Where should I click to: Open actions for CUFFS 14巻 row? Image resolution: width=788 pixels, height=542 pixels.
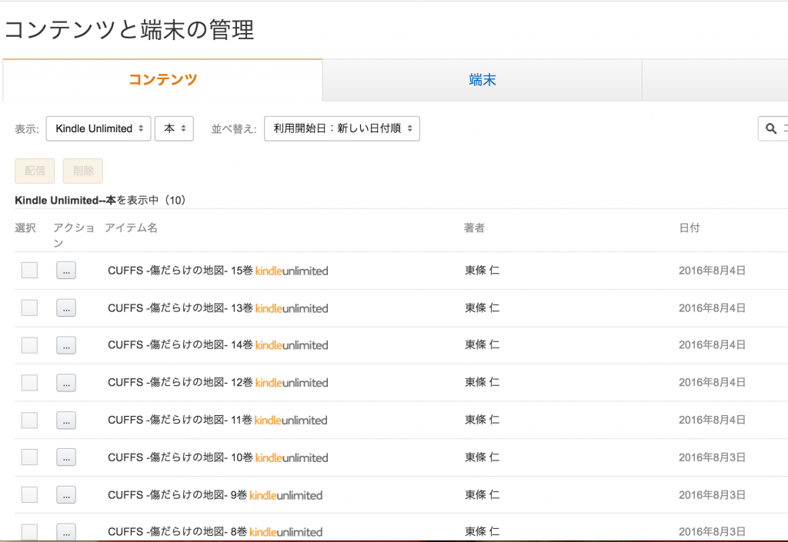[x=66, y=344]
